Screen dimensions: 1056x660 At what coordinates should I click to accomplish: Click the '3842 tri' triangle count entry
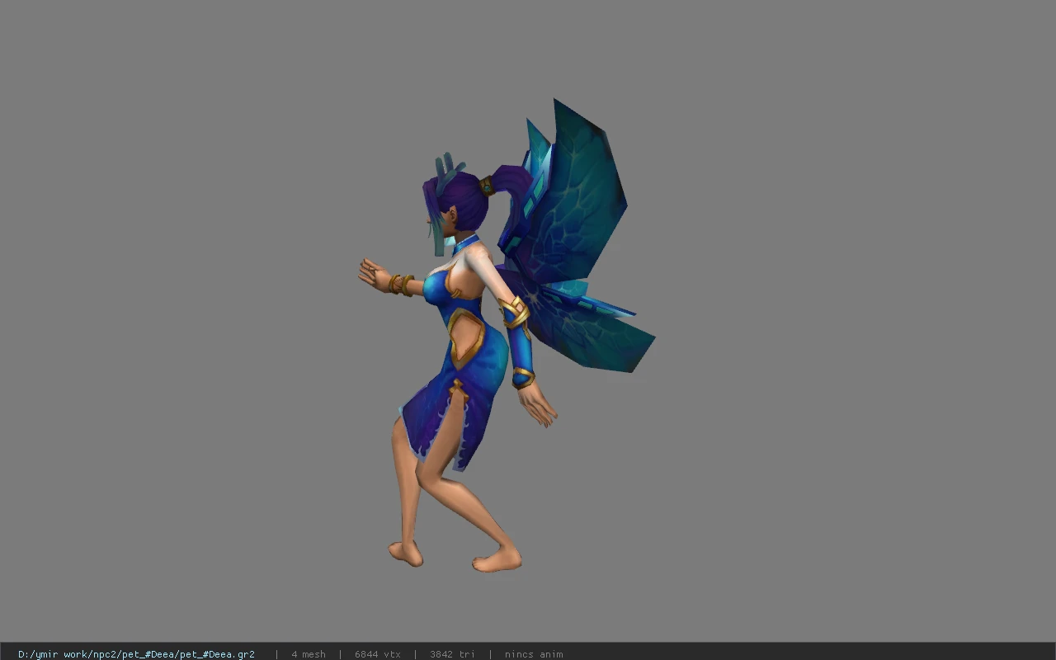(452, 654)
